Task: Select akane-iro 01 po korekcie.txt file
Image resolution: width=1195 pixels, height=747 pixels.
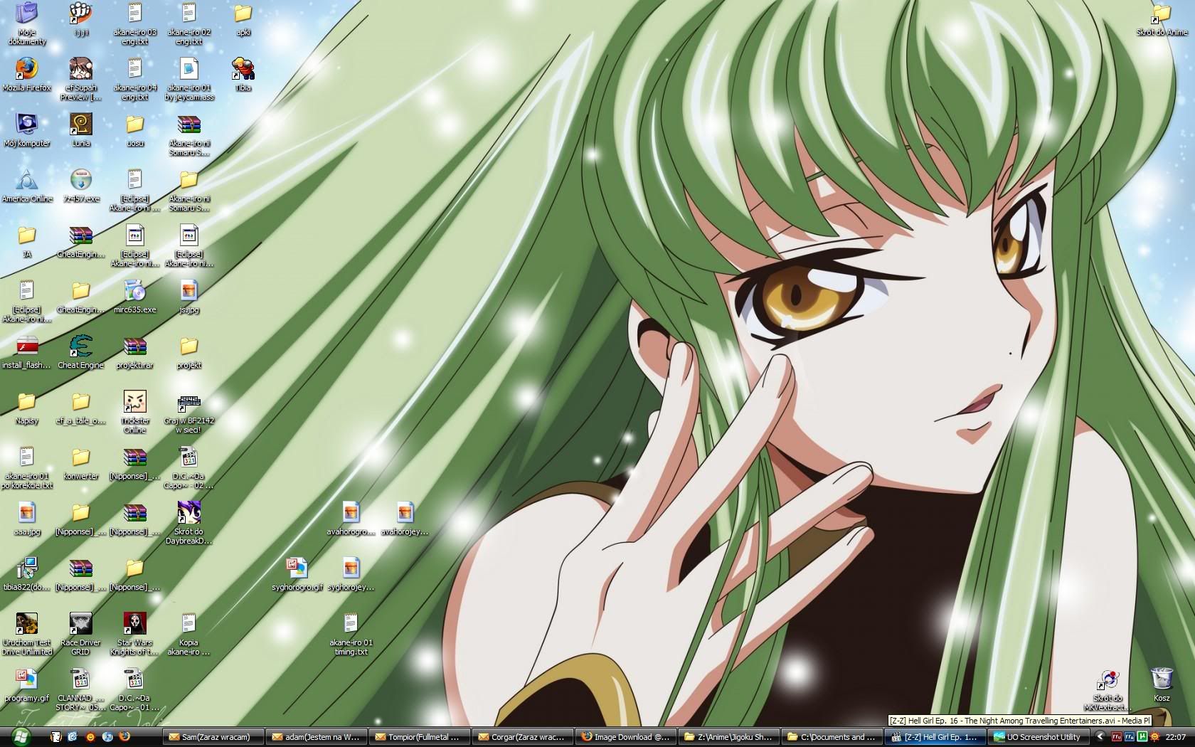Action: pos(26,467)
